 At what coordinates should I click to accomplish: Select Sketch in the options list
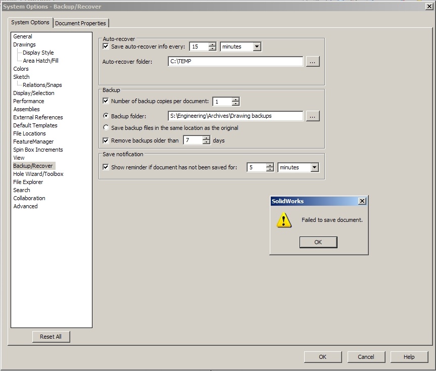tap(21, 77)
